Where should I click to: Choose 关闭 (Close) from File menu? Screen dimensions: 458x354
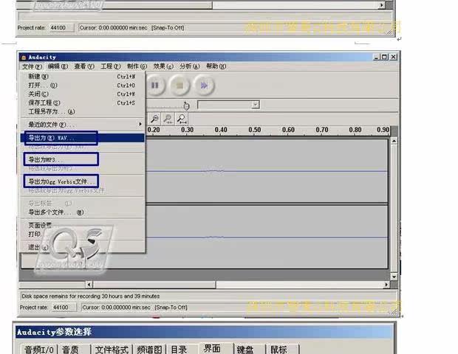[83, 94]
